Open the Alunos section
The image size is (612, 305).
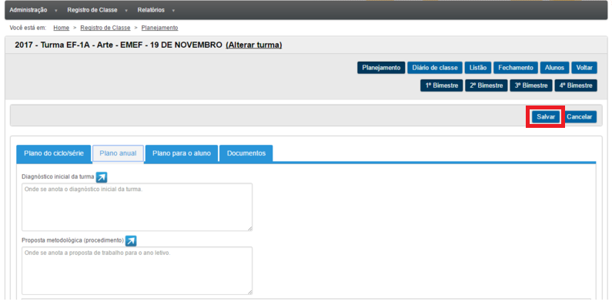click(554, 68)
